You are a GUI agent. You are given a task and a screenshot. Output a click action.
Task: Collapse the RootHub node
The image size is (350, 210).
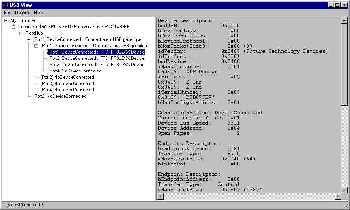coord(21,33)
